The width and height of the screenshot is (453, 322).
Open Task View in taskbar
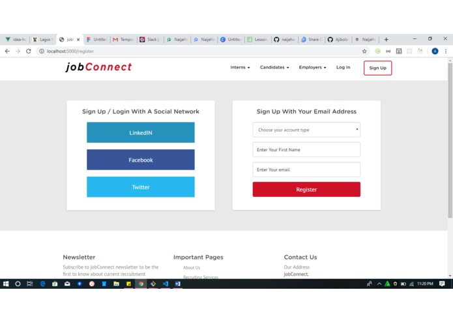(30, 284)
